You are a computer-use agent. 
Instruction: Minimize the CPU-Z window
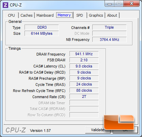pyautogui.click(x=110, y=4)
